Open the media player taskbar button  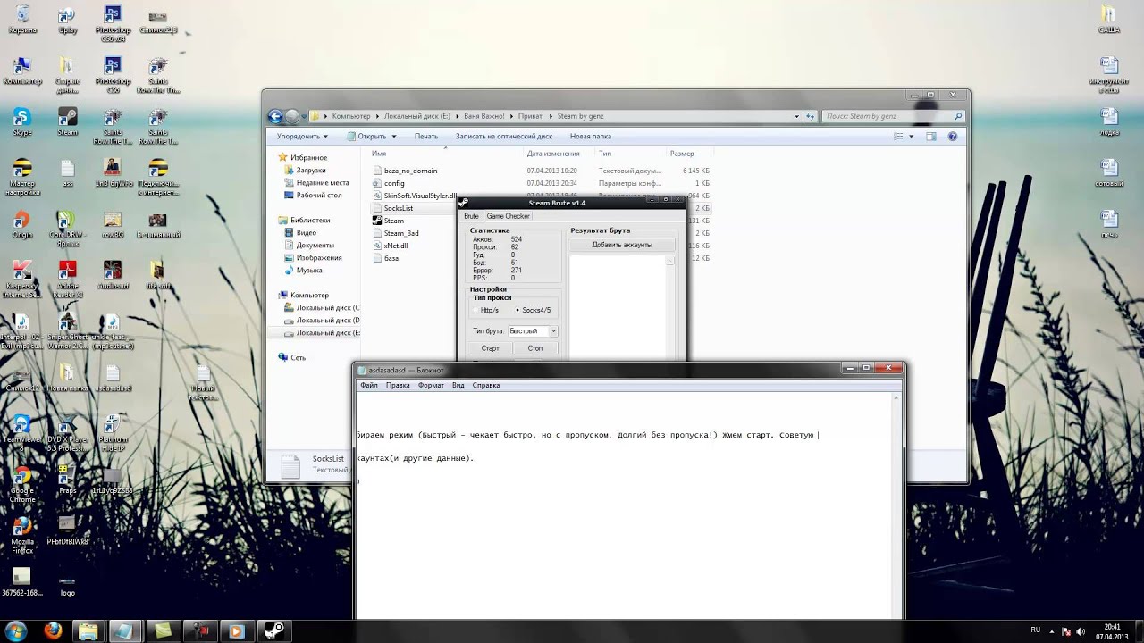[x=236, y=630]
